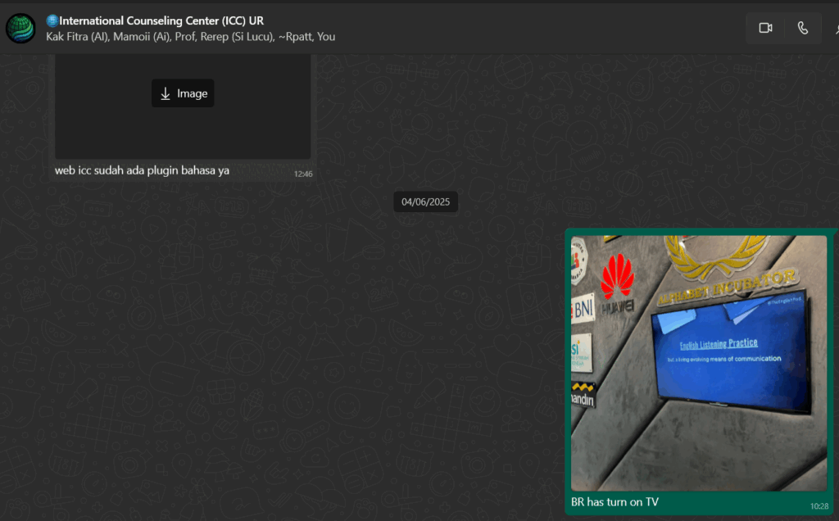839x521 pixels.
Task: Open the ICC group profile picture
Action: [20, 28]
